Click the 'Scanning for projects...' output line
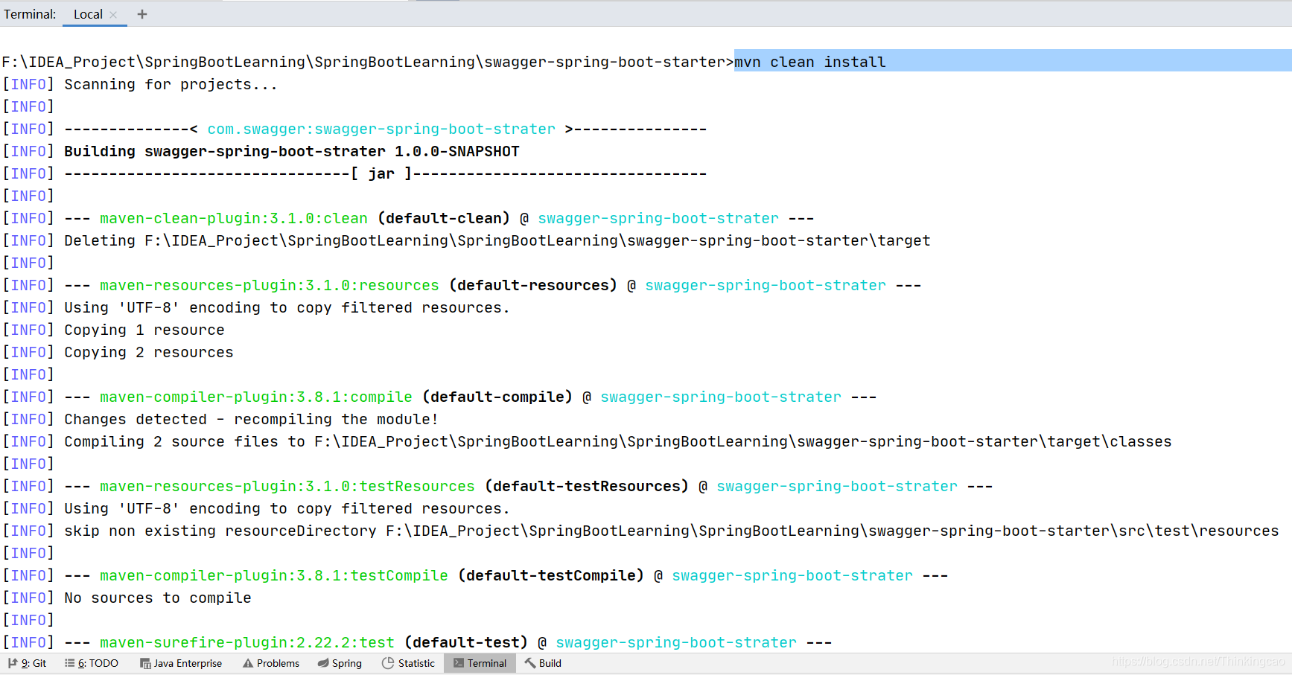1292x675 pixels. (171, 84)
